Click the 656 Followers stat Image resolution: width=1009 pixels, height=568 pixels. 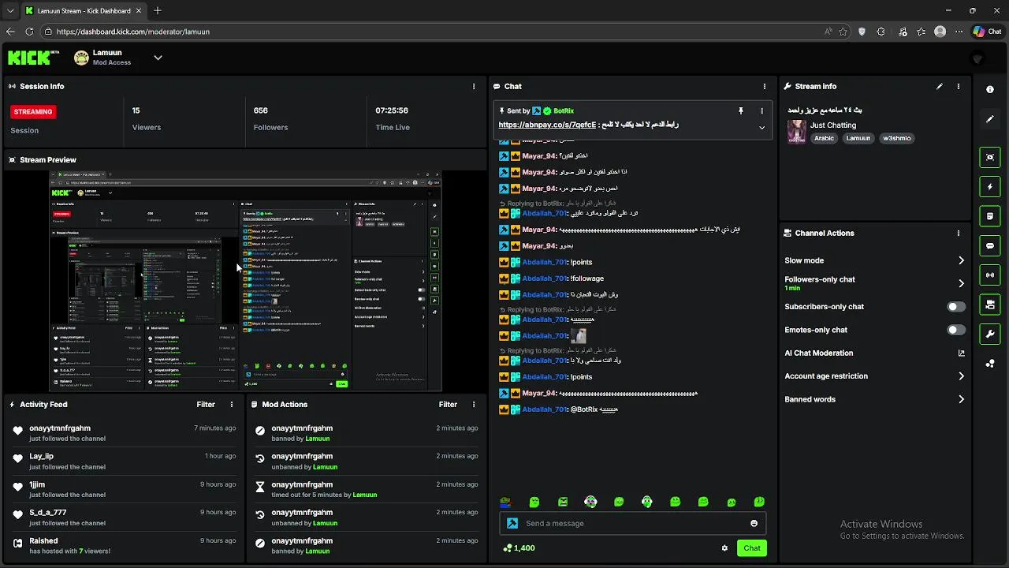coord(270,118)
